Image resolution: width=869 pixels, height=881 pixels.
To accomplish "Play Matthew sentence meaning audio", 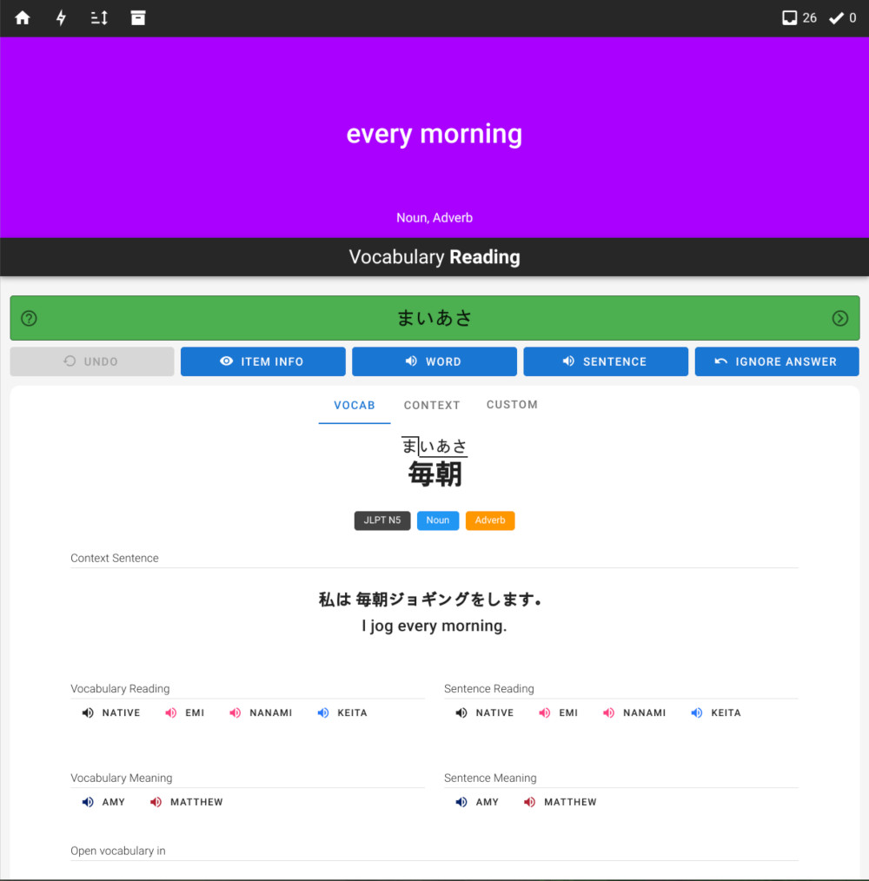I will coord(561,802).
